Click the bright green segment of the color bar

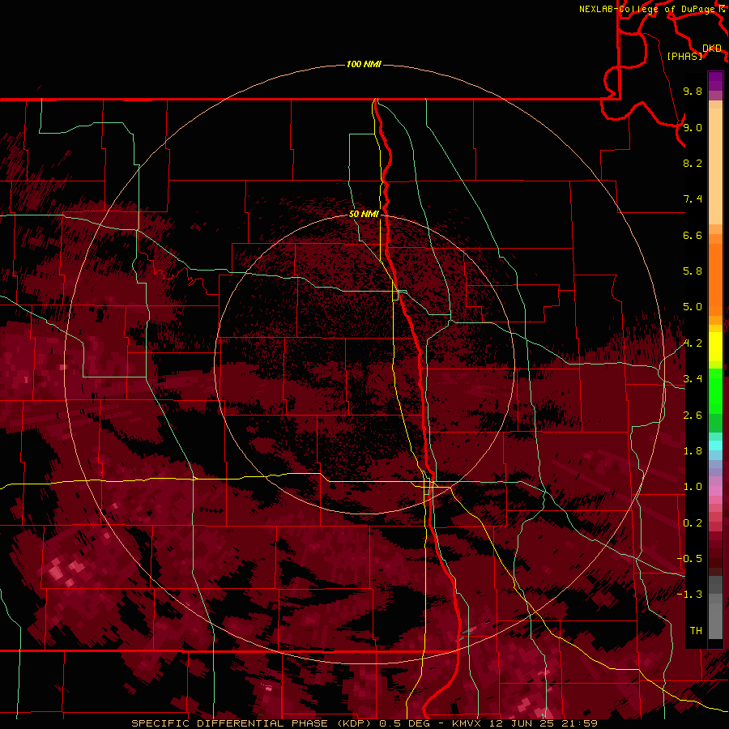pyautogui.click(x=715, y=390)
